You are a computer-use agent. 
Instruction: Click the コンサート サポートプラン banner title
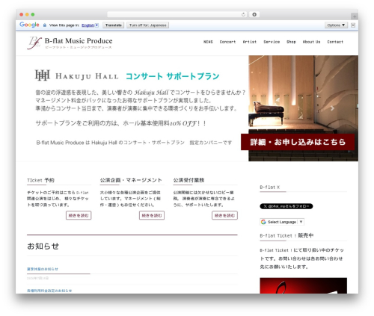click(x=173, y=76)
